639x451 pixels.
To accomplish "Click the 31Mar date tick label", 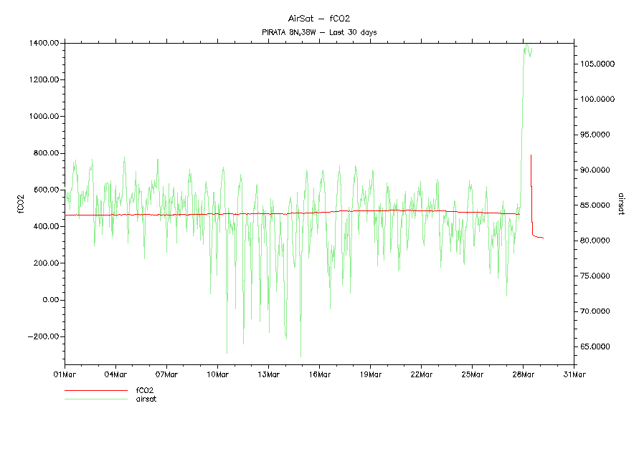I will coord(574,374).
